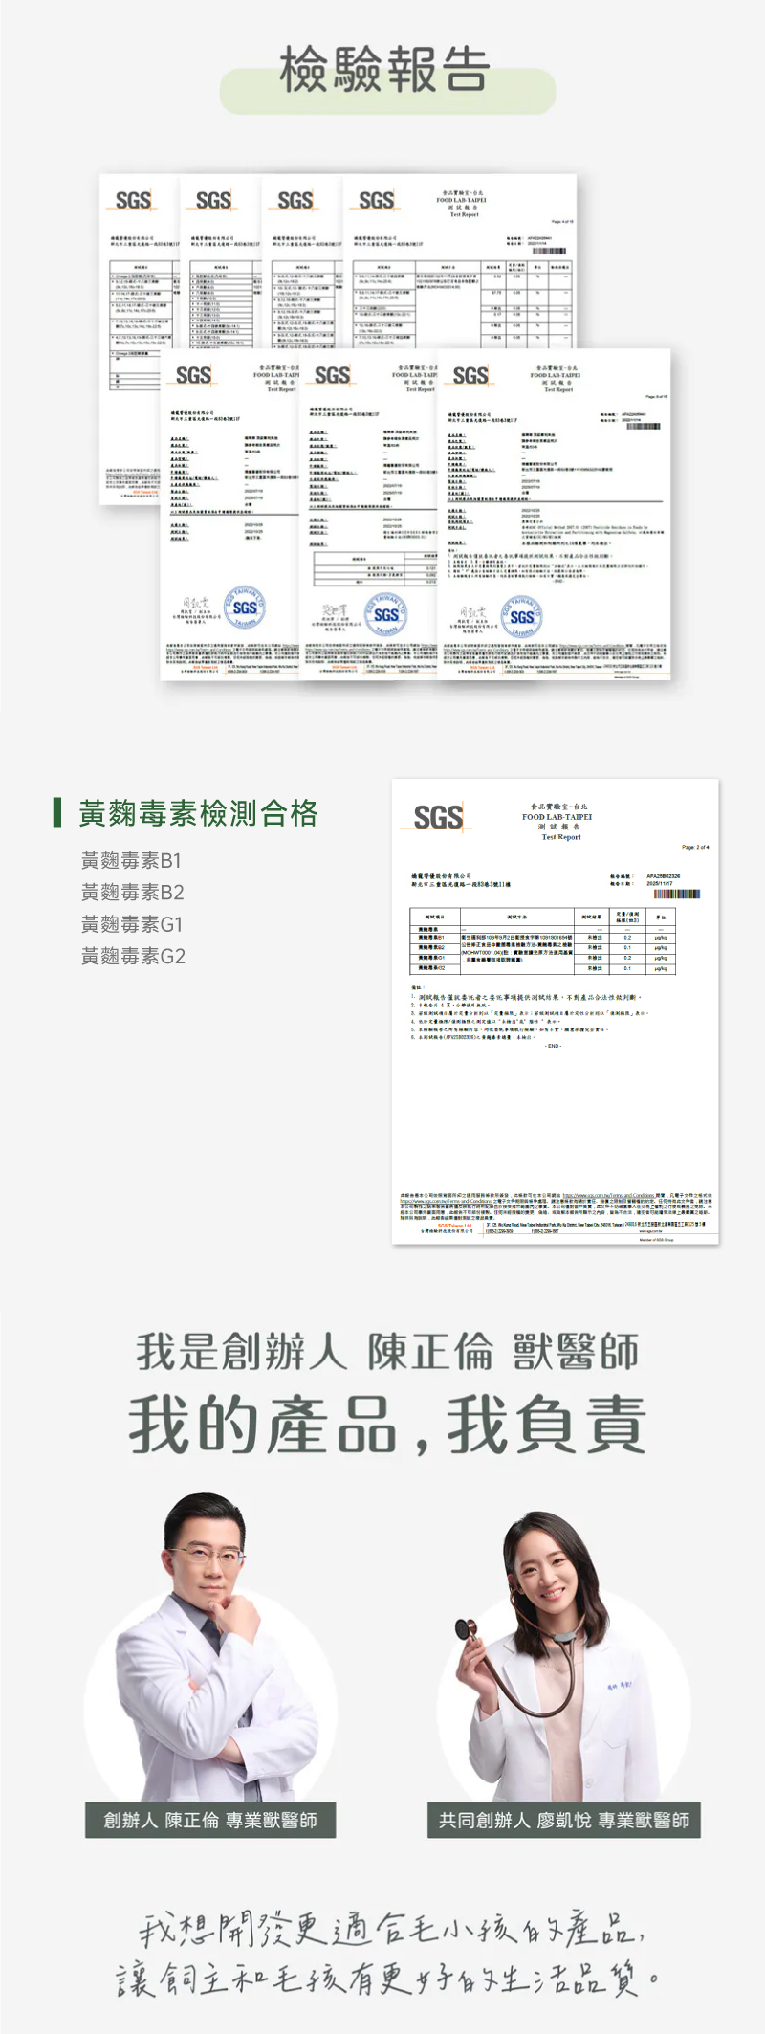Click the 黃麴毒素G1 list item

click(x=132, y=924)
